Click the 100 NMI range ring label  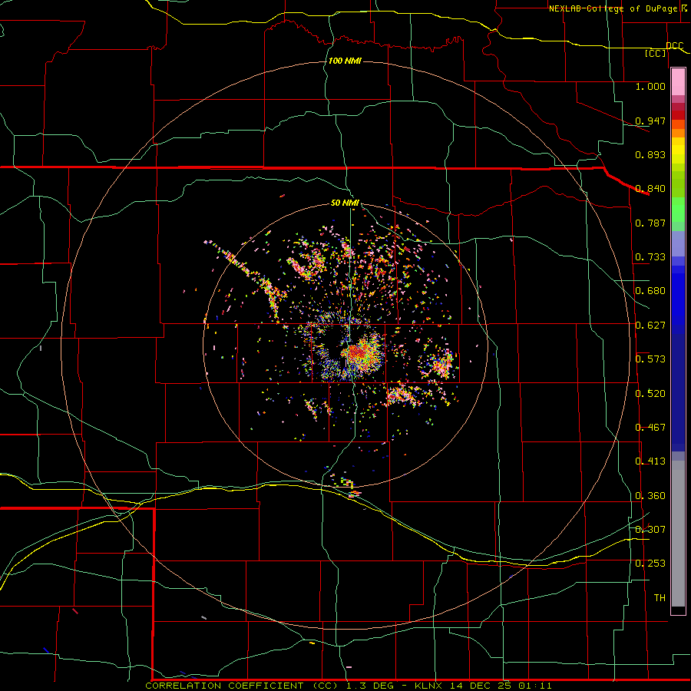click(x=345, y=61)
